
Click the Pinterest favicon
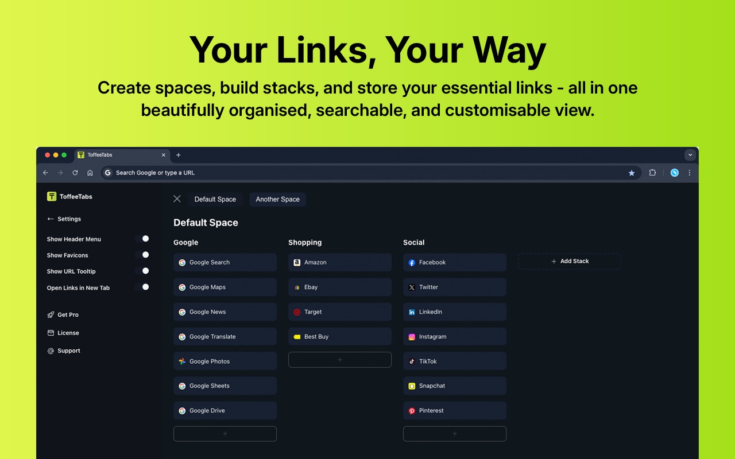pyautogui.click(x=412, y=411)
